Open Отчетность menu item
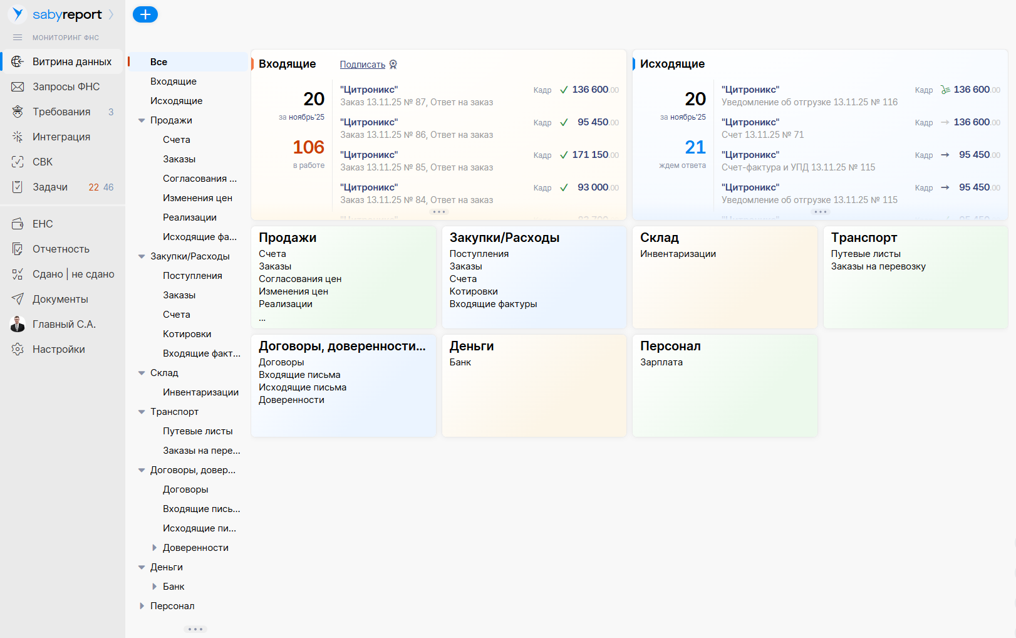The width and height of the screenshot is (1016, 638). 61,249
